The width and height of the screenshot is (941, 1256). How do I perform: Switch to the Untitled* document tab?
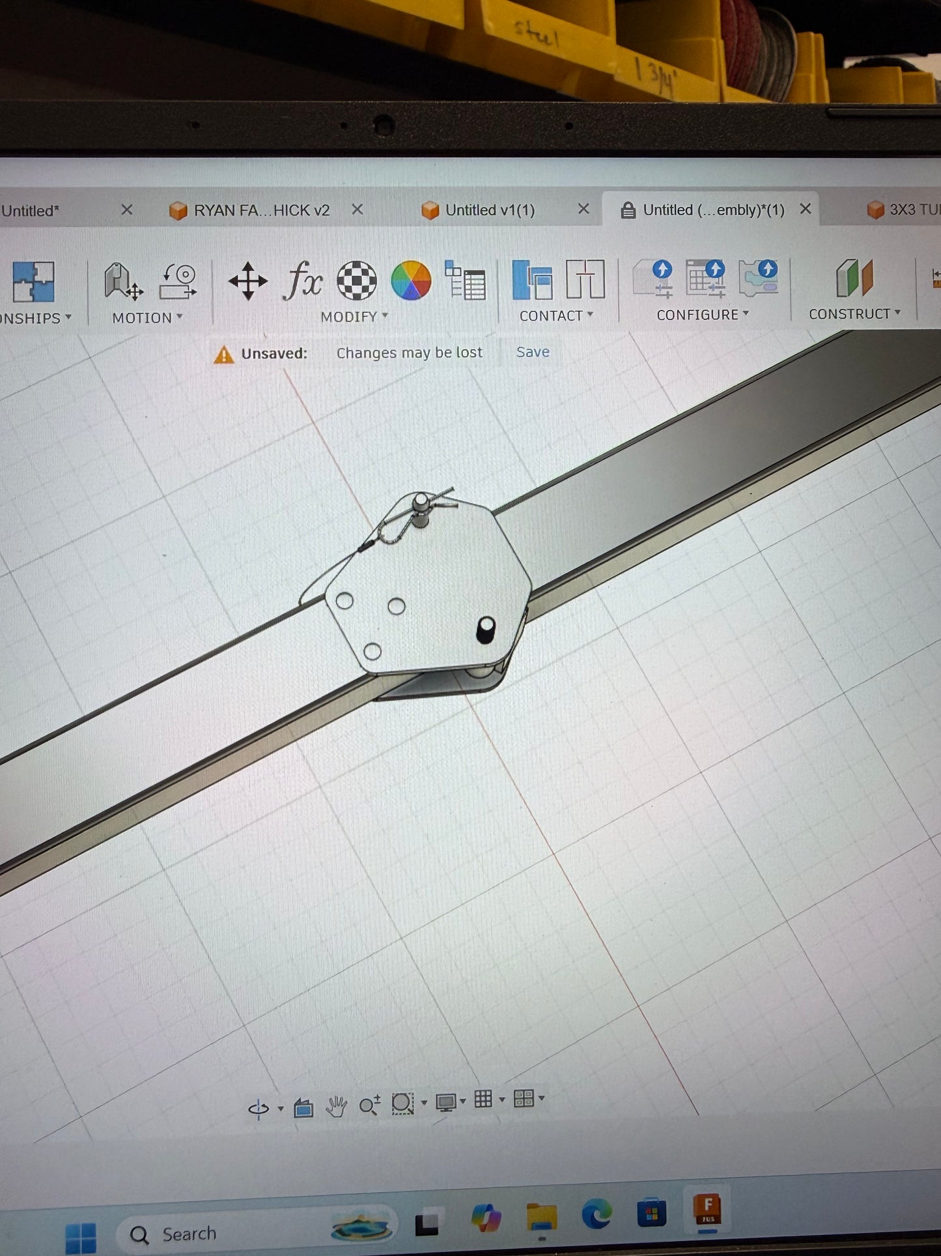(31, 211)
